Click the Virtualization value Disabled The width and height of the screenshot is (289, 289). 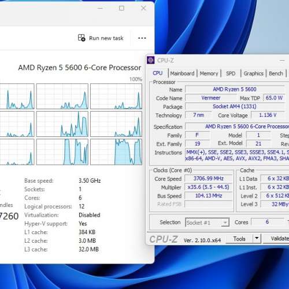[90, 215]
